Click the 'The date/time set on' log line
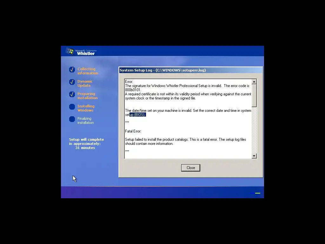Viewport: 325px width, 244px height. coord(188,111)
